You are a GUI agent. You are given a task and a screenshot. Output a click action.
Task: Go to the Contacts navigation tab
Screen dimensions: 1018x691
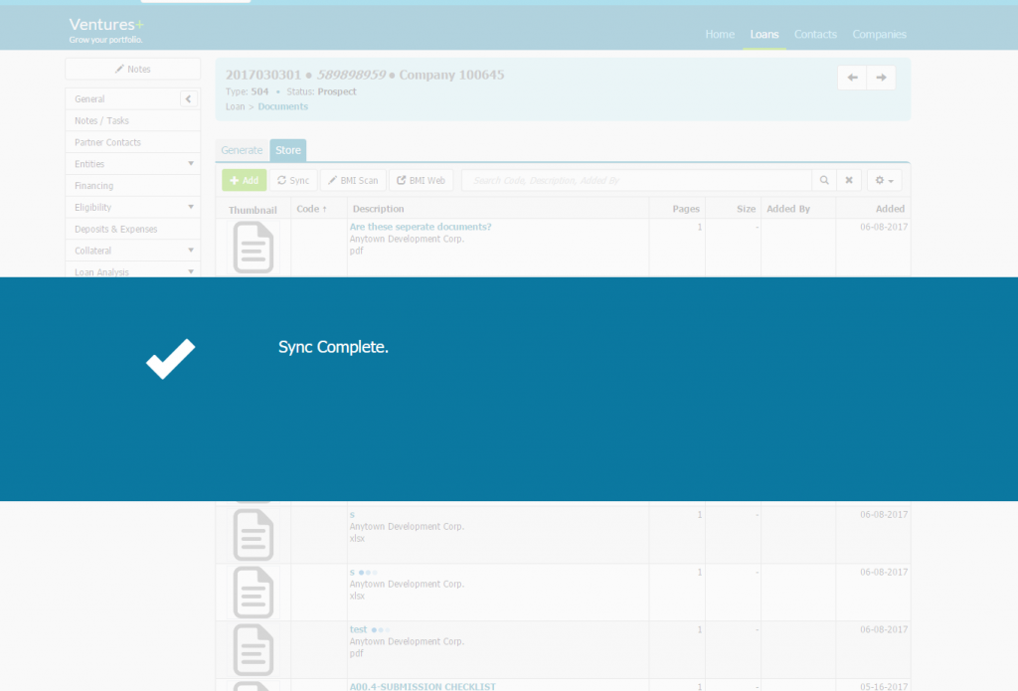[x=815, y=35]
